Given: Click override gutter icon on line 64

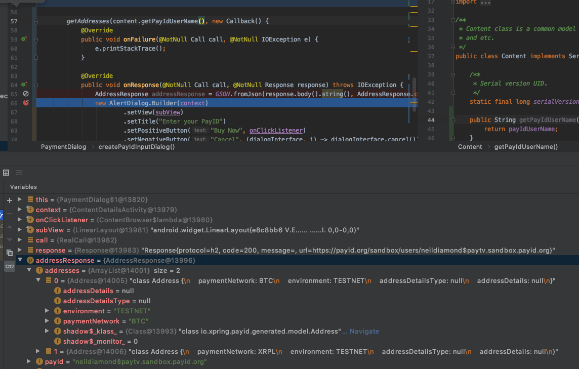Looking at the screenshot, I should click(24, 85).
